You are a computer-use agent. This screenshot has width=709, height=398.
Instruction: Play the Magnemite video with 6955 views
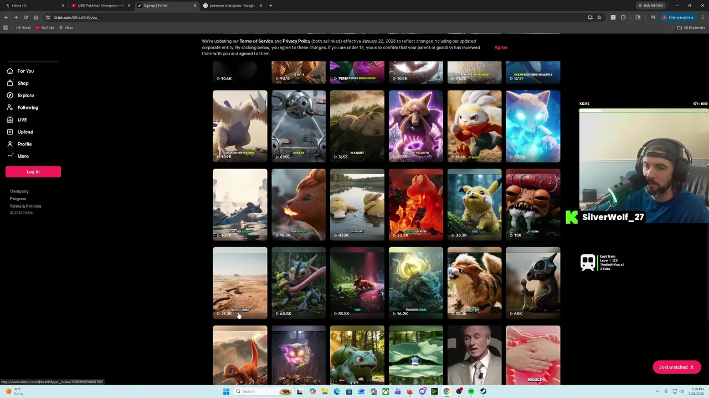[299, 126]
